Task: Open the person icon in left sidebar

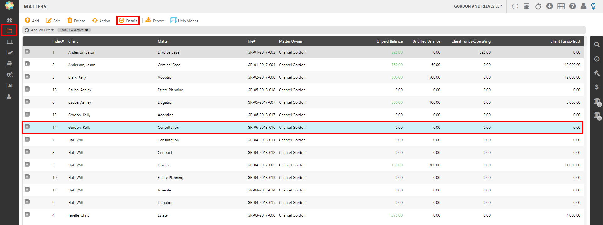Action: click(9, 97)
